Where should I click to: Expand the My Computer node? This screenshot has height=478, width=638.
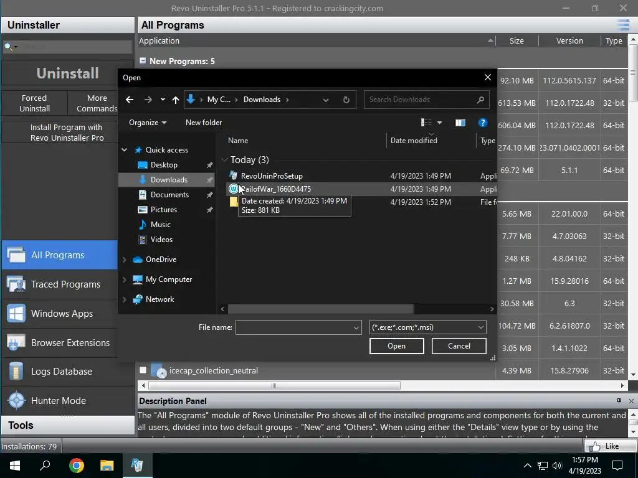pos(125,279)
